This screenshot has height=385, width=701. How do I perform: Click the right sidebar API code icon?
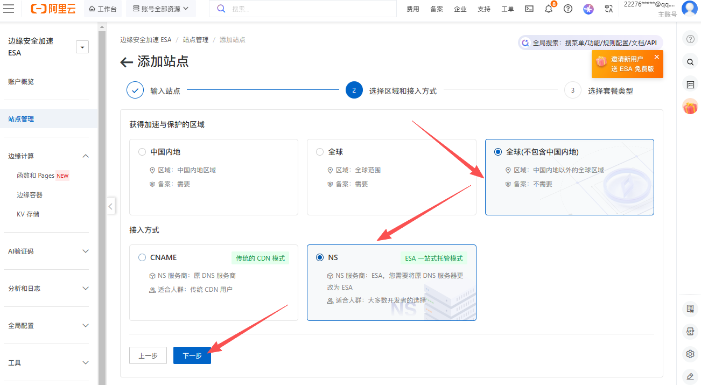click(x=690, y=331)
